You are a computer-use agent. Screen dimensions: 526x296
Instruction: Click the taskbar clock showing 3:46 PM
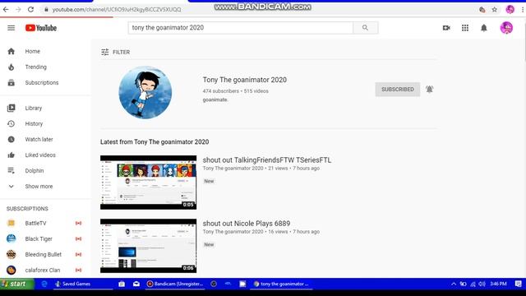pyautogui.click(x=498, y=284)
